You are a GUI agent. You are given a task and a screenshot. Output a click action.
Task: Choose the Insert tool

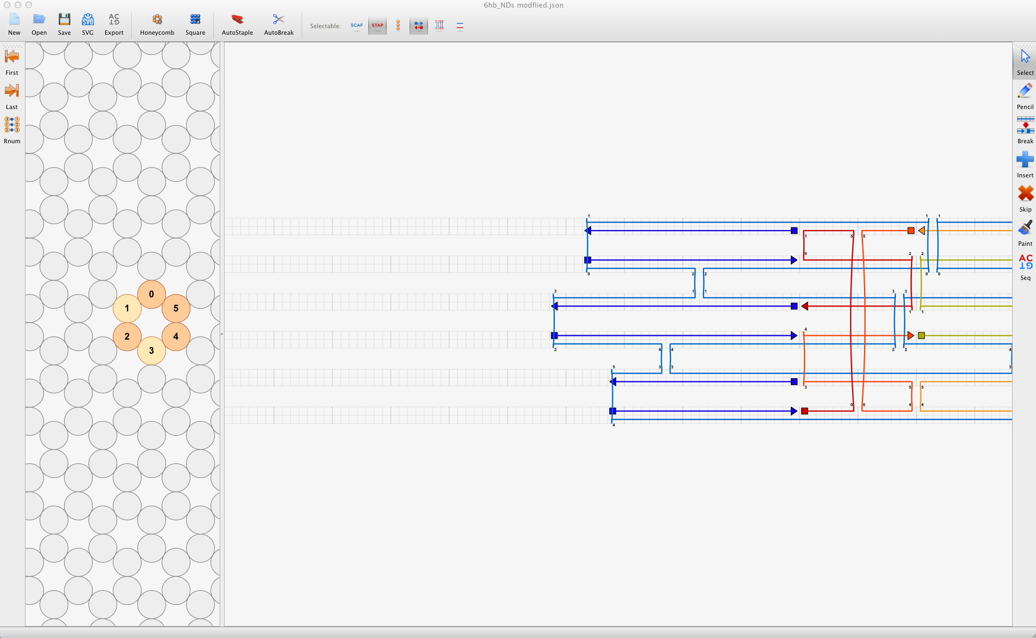point(1025,164)
